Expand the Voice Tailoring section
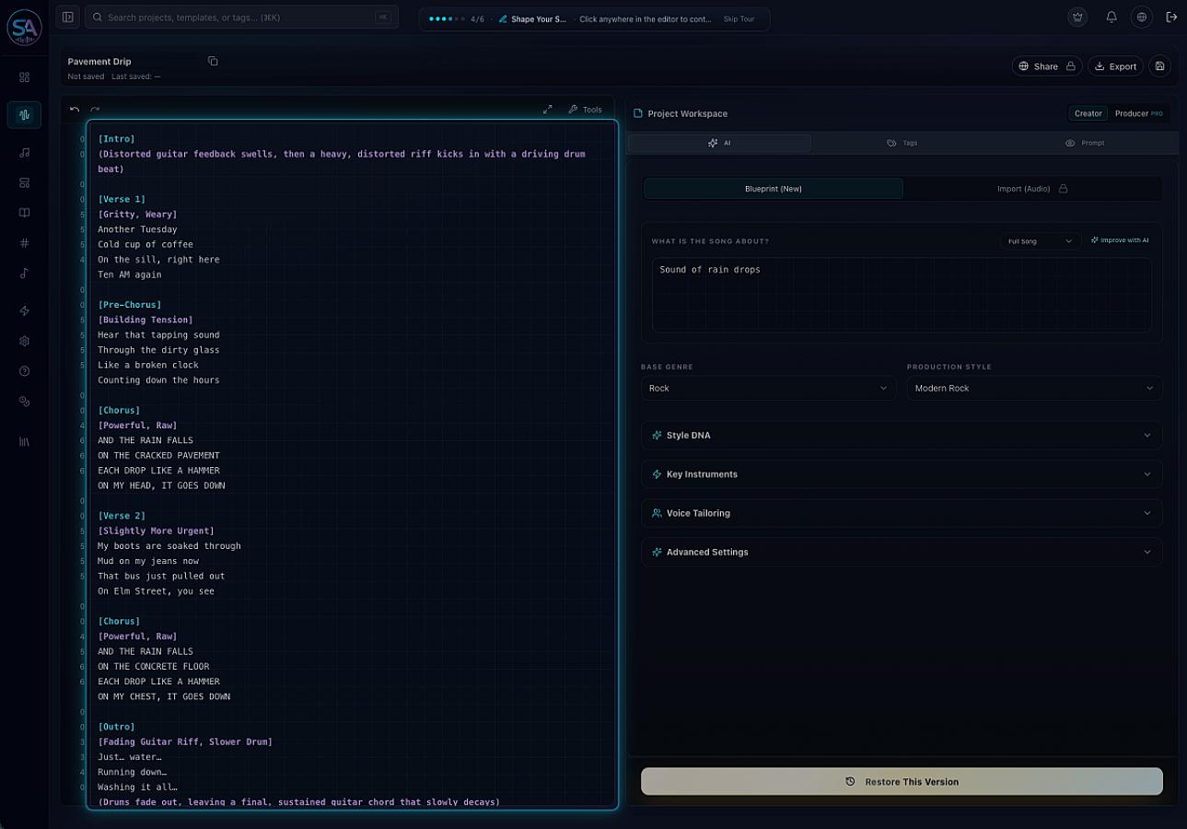The image size is (1187, 829). 902,513
